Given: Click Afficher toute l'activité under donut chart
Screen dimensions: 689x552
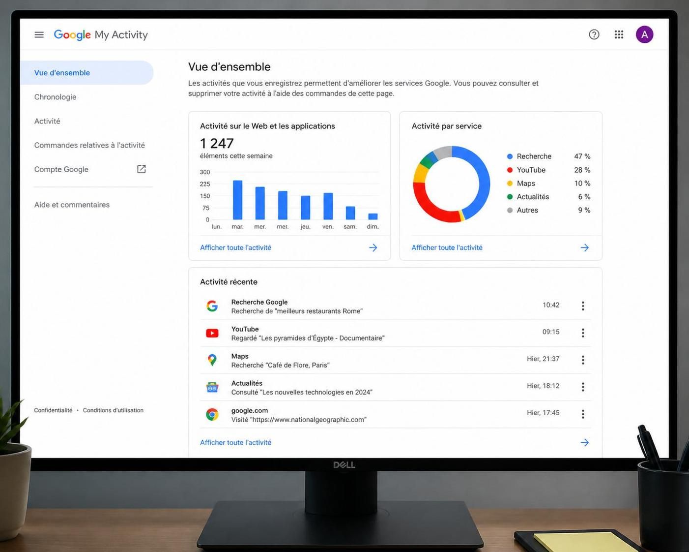Looking at the screenshot, I should click(x=447, y=247).
